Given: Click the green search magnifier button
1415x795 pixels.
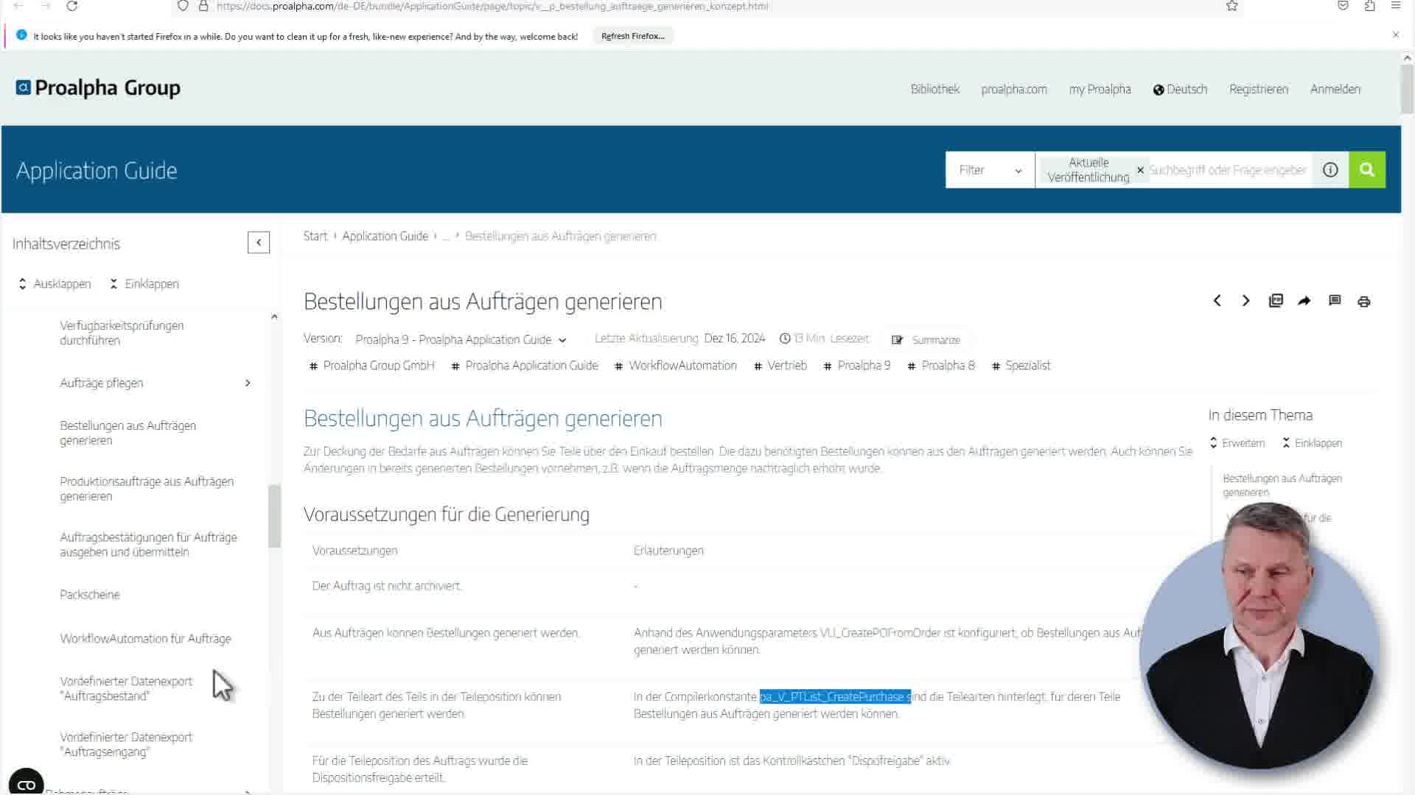Looking at the screenshot, I should click(x=1367, y=170).
